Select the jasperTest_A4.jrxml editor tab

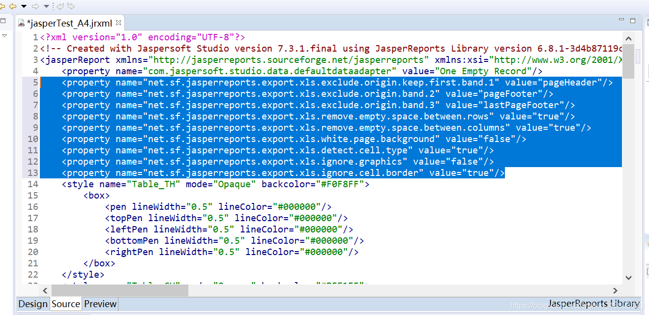click(x=69, y=23)
